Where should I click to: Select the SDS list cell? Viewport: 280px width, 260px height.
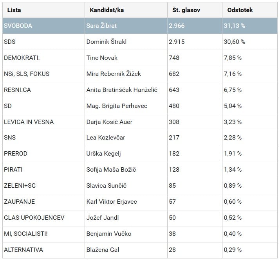[9, 42]
